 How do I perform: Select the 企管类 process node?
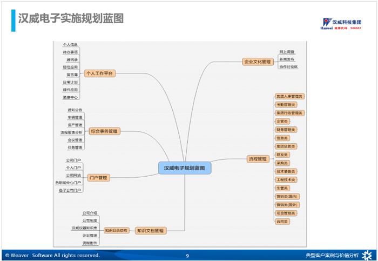tap(282, 122)
